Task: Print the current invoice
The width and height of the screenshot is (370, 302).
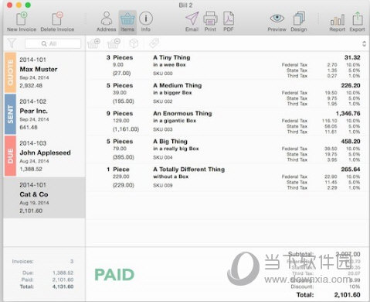Action: point(210,22)
